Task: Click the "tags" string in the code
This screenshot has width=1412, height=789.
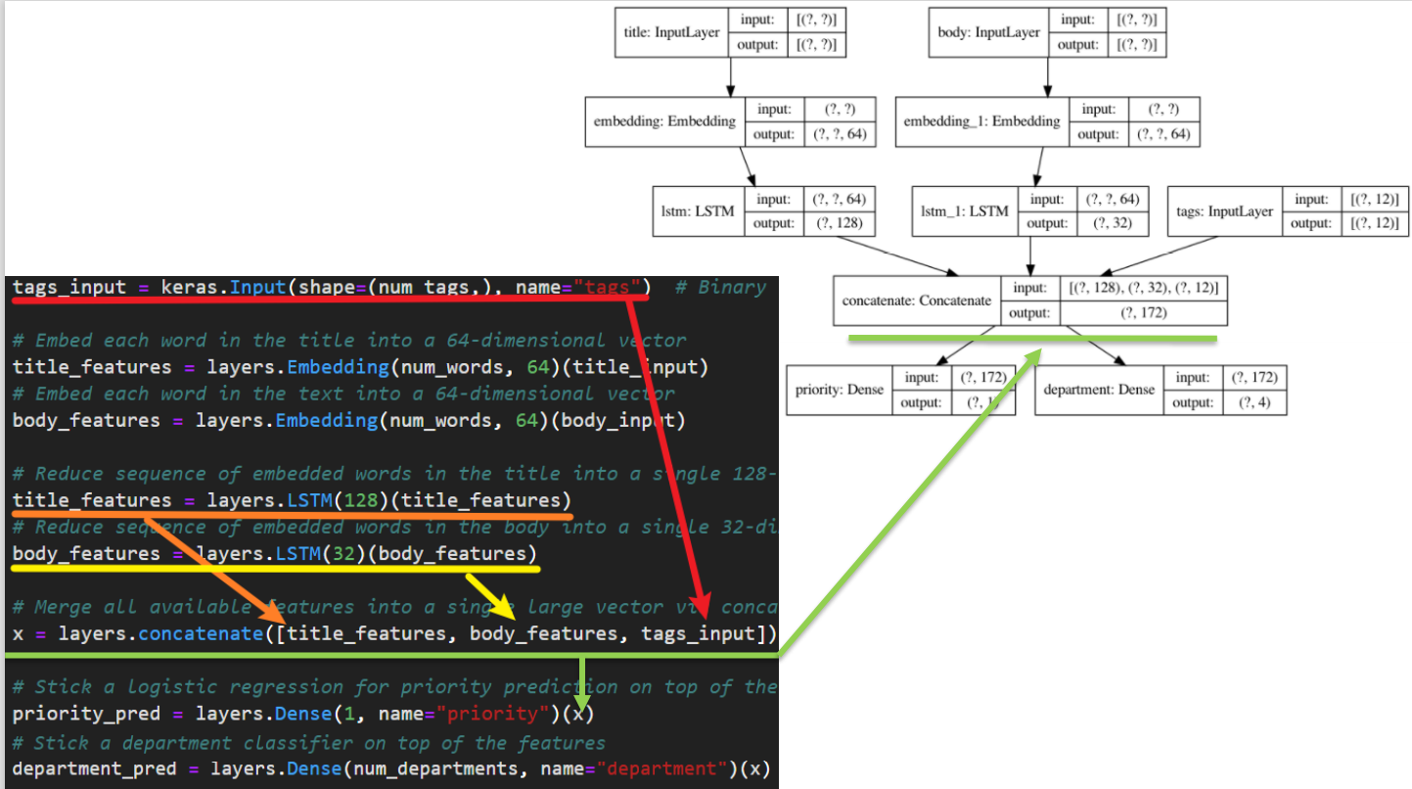Action: click(608, 287)
